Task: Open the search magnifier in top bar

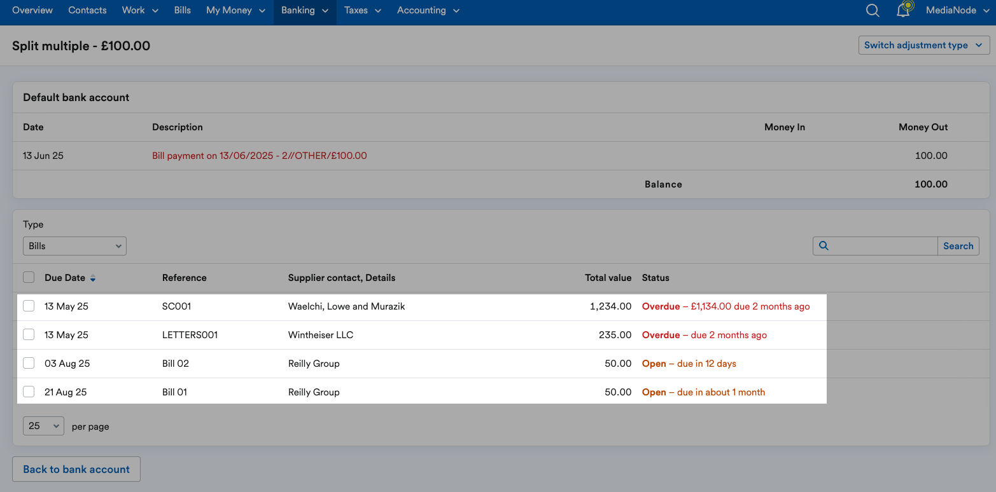Action: 873,10
